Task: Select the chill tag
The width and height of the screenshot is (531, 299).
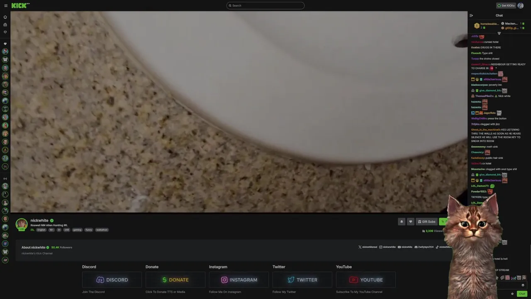Action: pyautogui.click(x=66, y=230)
